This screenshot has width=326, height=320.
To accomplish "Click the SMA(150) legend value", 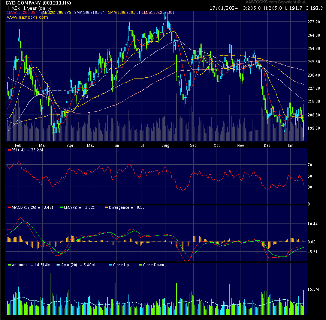I will tap(158, 12).
